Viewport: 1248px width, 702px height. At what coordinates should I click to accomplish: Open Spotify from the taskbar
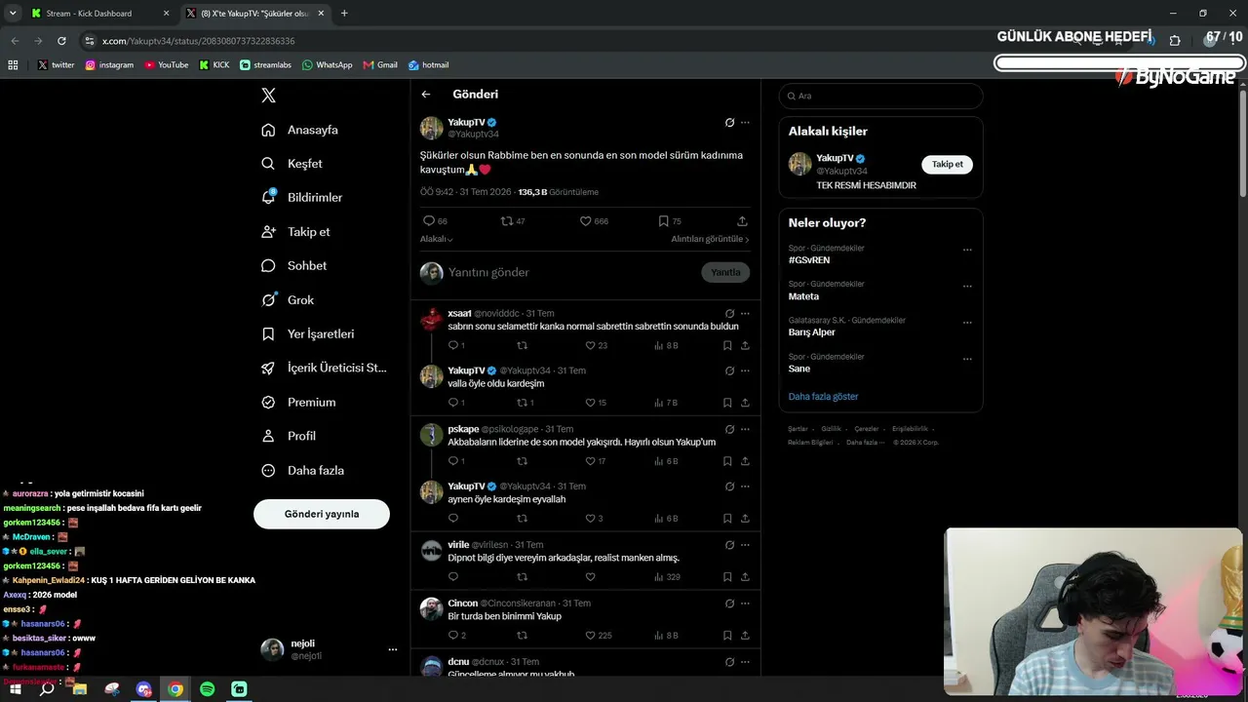[x=208, y=689]
